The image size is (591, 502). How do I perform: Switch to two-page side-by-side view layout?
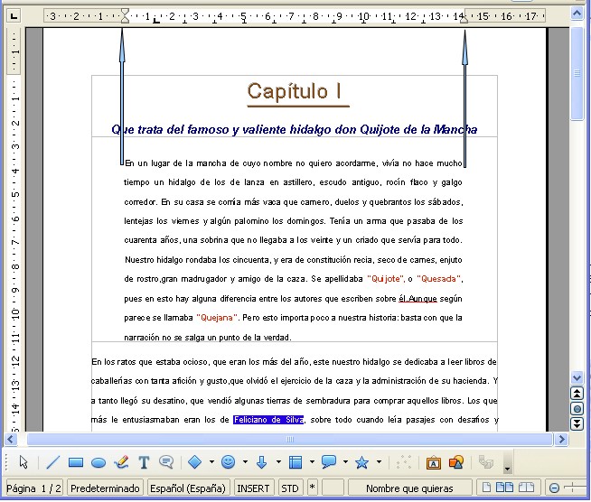click(x=504, y=488)
